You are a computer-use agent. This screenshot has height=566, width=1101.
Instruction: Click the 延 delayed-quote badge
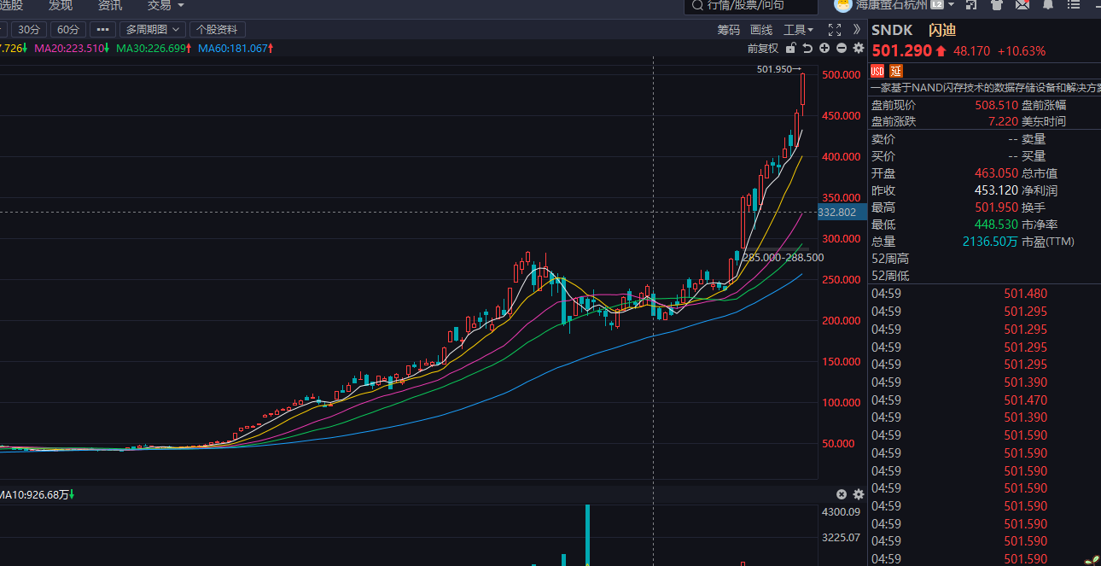895,71
